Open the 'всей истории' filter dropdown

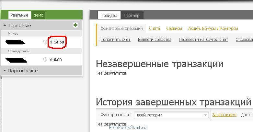pyautogui.click(x=171, y=115)
